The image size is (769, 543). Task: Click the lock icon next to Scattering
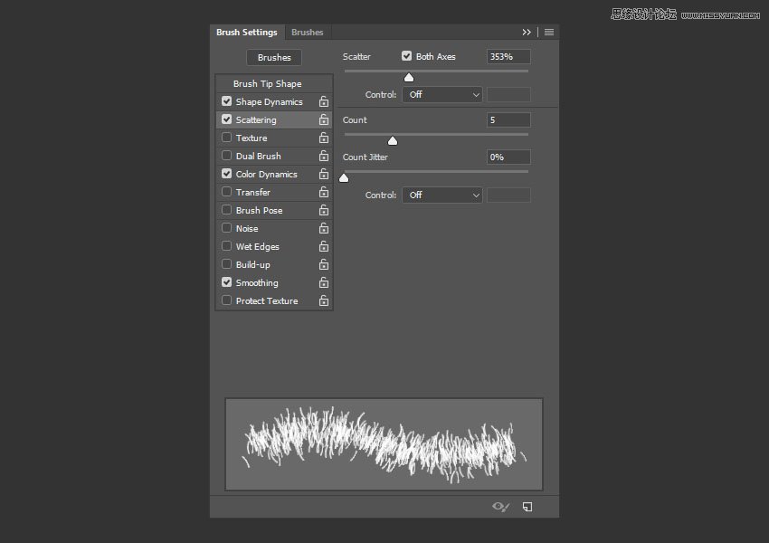pos(324,119)
